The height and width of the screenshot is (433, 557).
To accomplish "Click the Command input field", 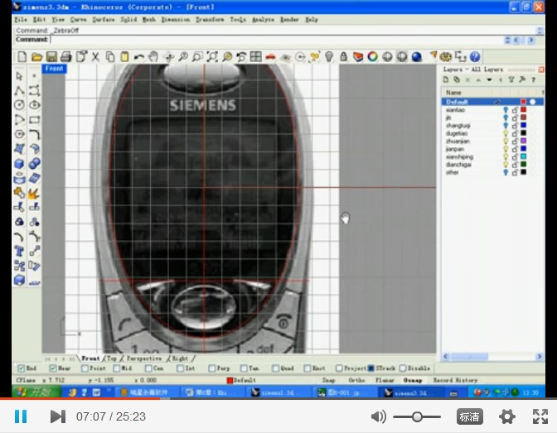I will (x=277, y=40).
